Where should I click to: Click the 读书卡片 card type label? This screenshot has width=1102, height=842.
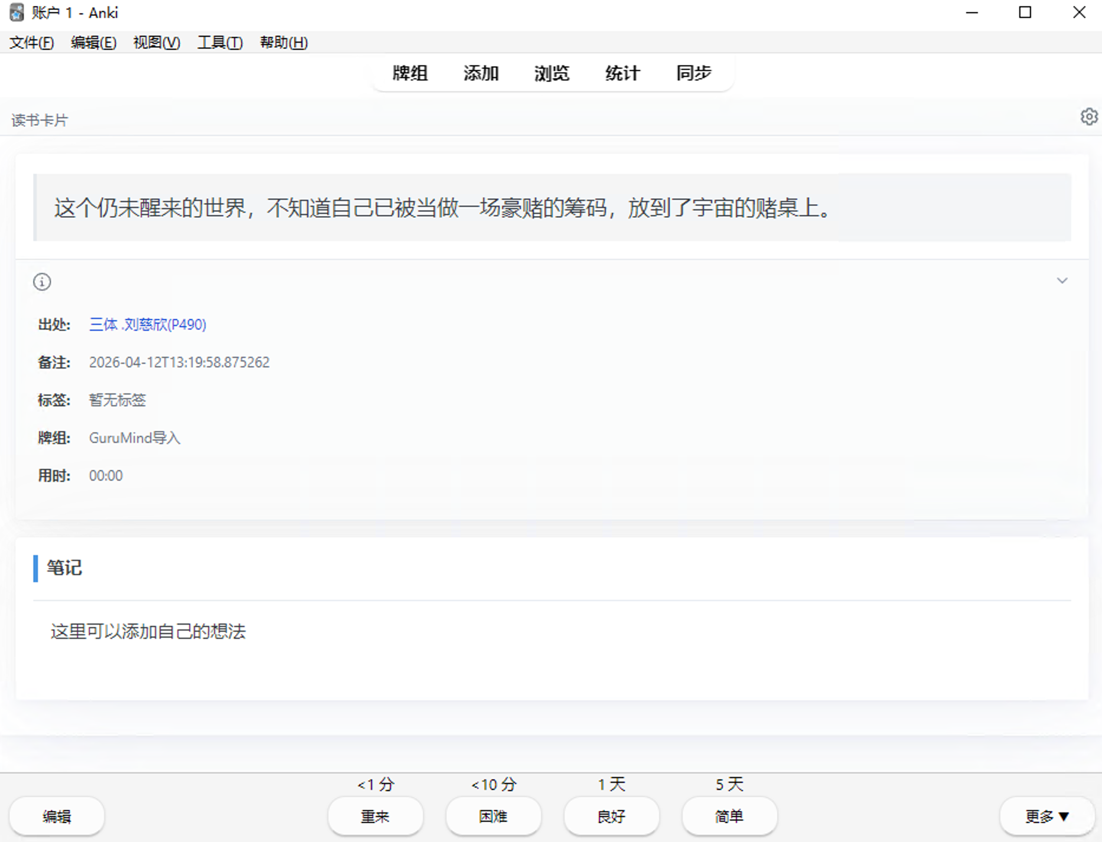(40, 120)
